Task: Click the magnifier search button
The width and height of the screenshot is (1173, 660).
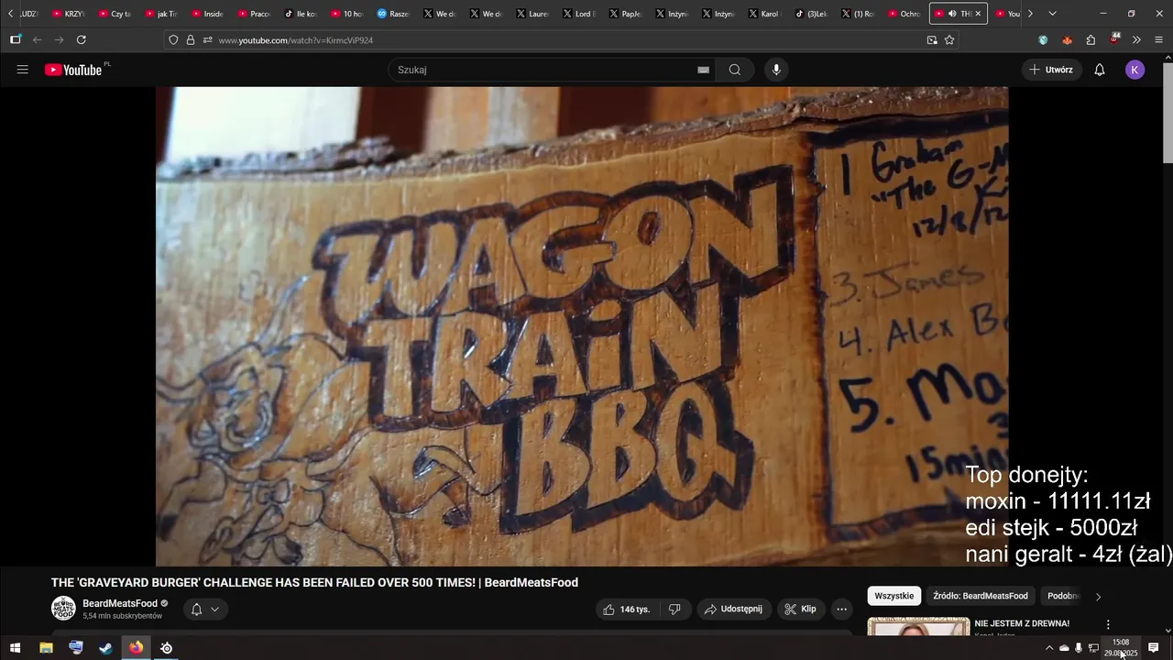Action: click(x=735, y=70)
